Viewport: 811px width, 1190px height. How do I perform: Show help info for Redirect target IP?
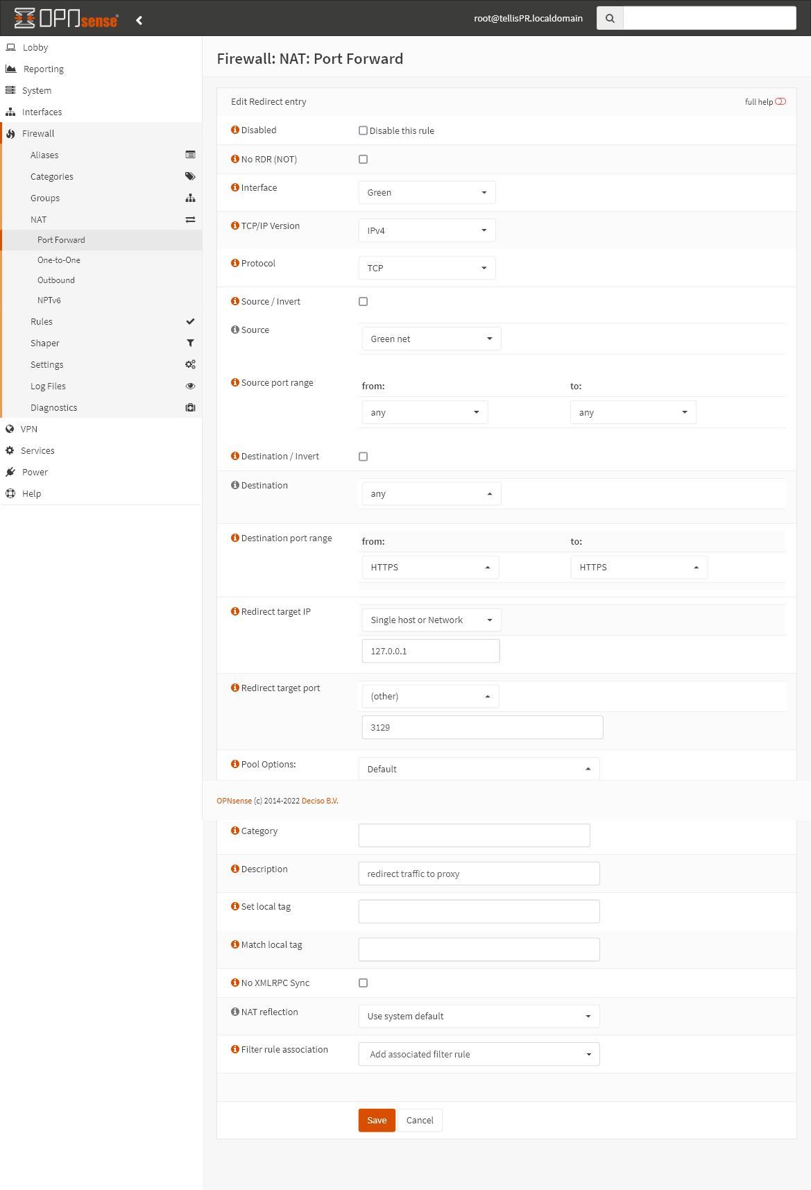(x=235, y=611)
